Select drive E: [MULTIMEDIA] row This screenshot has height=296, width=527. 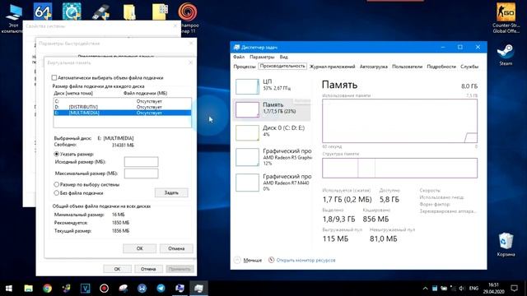(123, 113)
